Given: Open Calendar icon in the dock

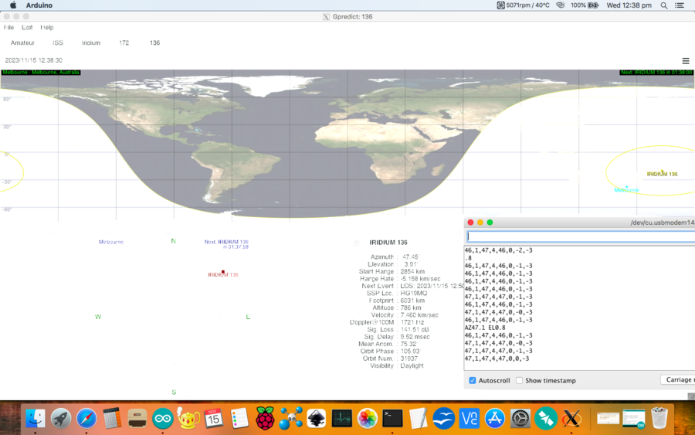Looking at the screenshot, I should pyautogui.click(x=214, y=419).
